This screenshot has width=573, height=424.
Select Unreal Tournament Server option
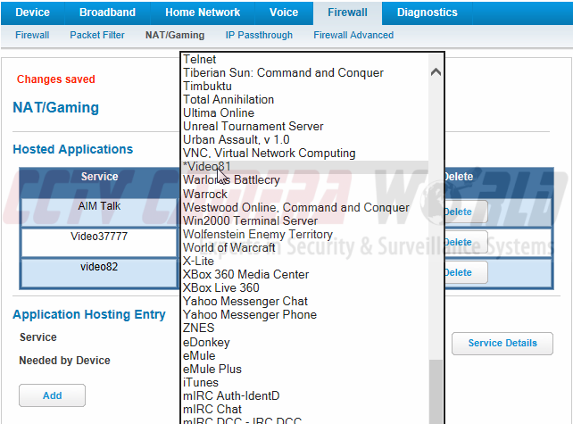pyautogui.click(x=253, y=127)
